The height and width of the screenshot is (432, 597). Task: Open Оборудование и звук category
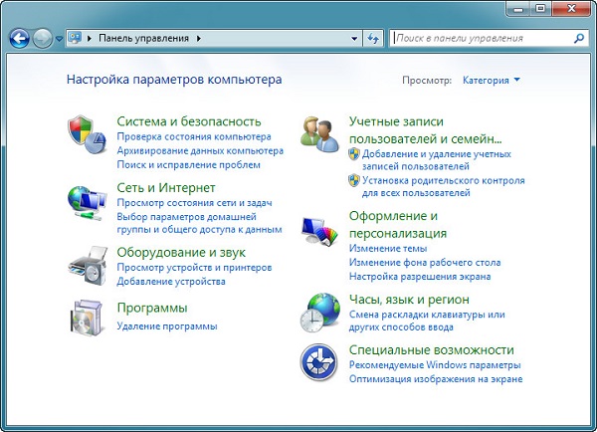pos(181,252)
